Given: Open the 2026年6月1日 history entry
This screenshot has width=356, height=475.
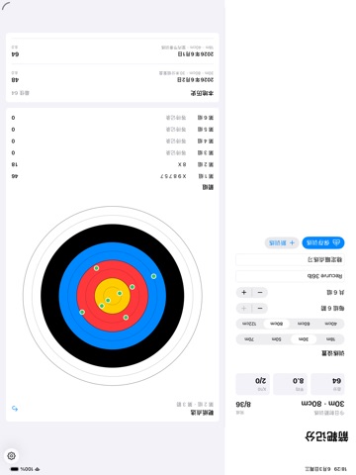Looking at the screenshot, I should [x=113, y=50].
